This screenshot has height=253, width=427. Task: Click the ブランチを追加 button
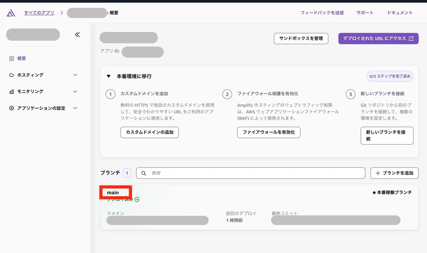(x=394, y=173)
